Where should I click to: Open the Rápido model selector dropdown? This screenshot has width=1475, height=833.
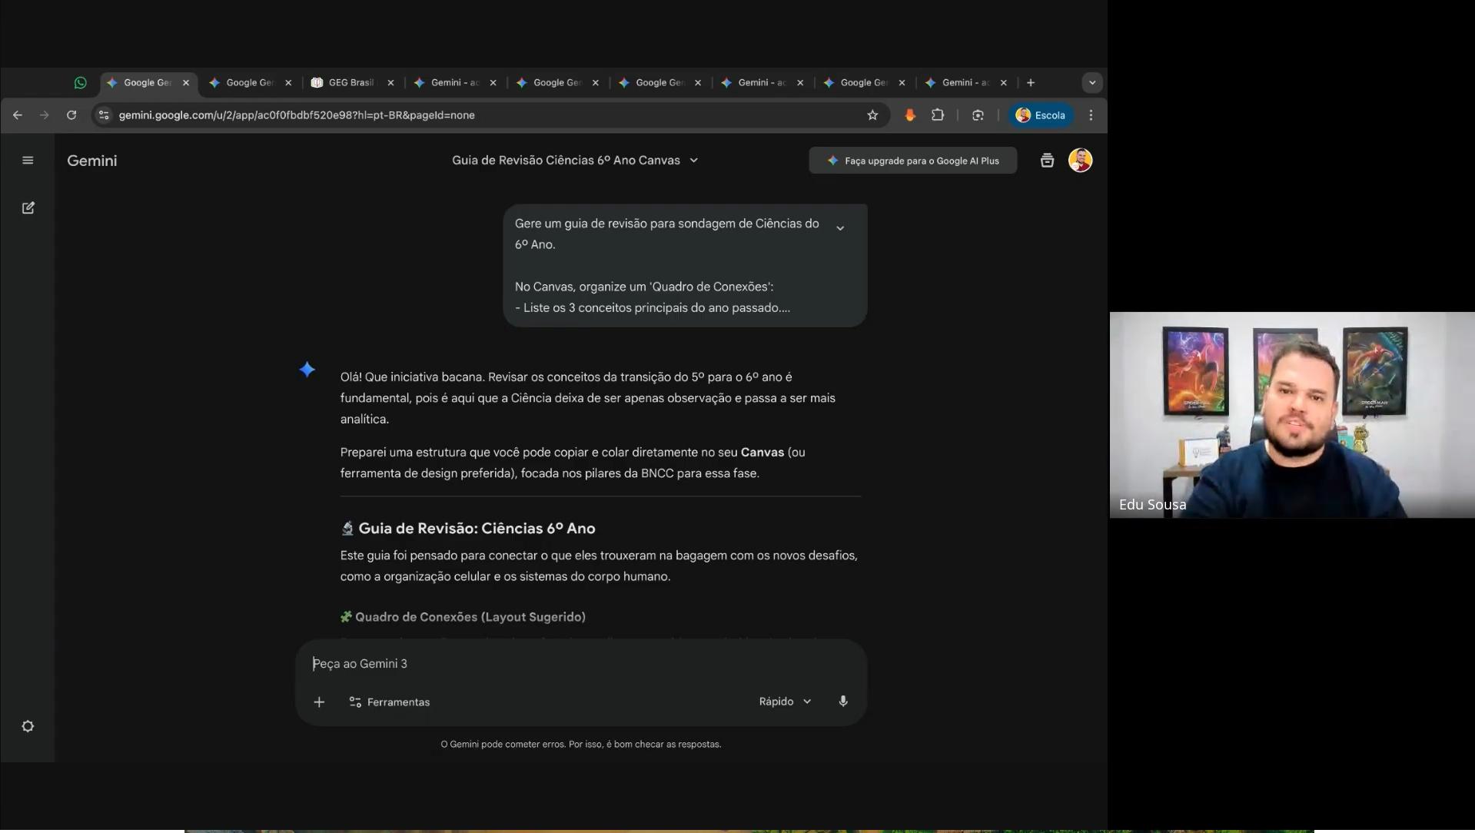785,701
